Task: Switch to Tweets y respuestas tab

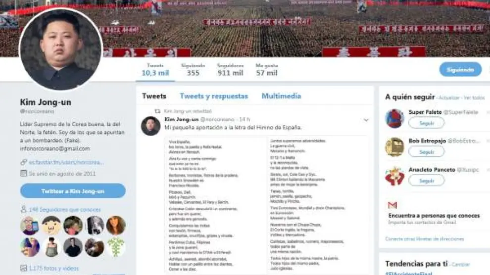Action: 214,96
